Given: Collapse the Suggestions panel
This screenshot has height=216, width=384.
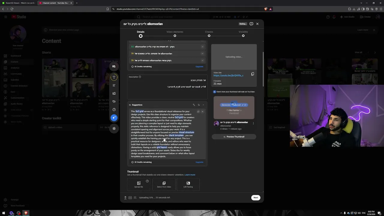Looking at the screenshot, I should (203, 105).
